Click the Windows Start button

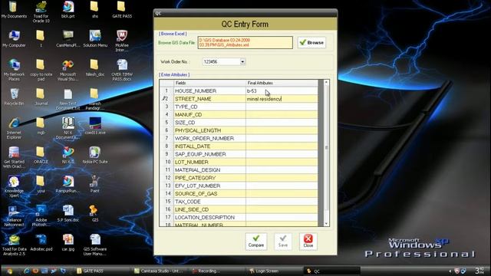9,271
